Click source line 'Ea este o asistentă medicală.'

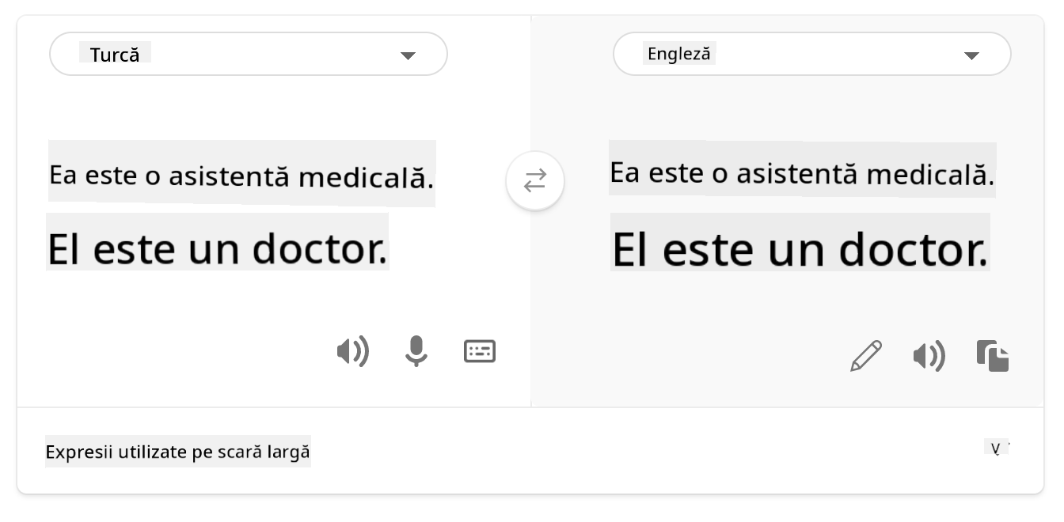click(241, 176)
